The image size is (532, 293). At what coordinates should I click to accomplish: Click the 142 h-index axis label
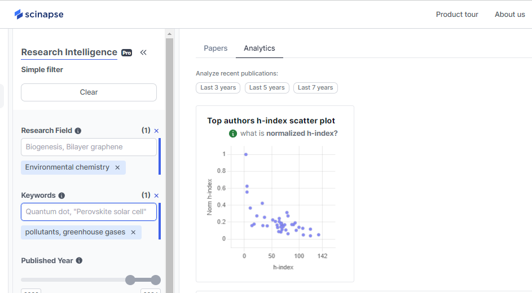point(322,256)
